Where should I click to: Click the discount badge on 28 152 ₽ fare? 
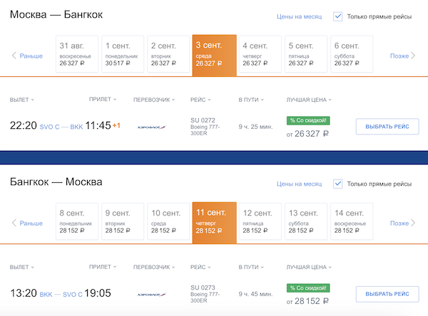point(307,288)
